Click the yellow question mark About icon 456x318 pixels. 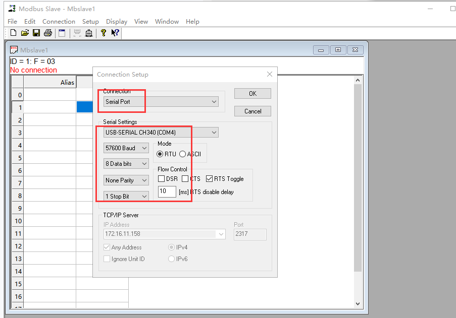click(104, 33)
